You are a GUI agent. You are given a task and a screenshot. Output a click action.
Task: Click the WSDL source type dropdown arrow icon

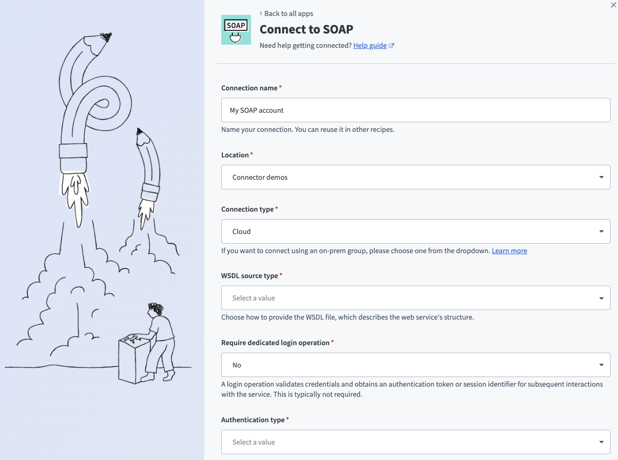602,298
